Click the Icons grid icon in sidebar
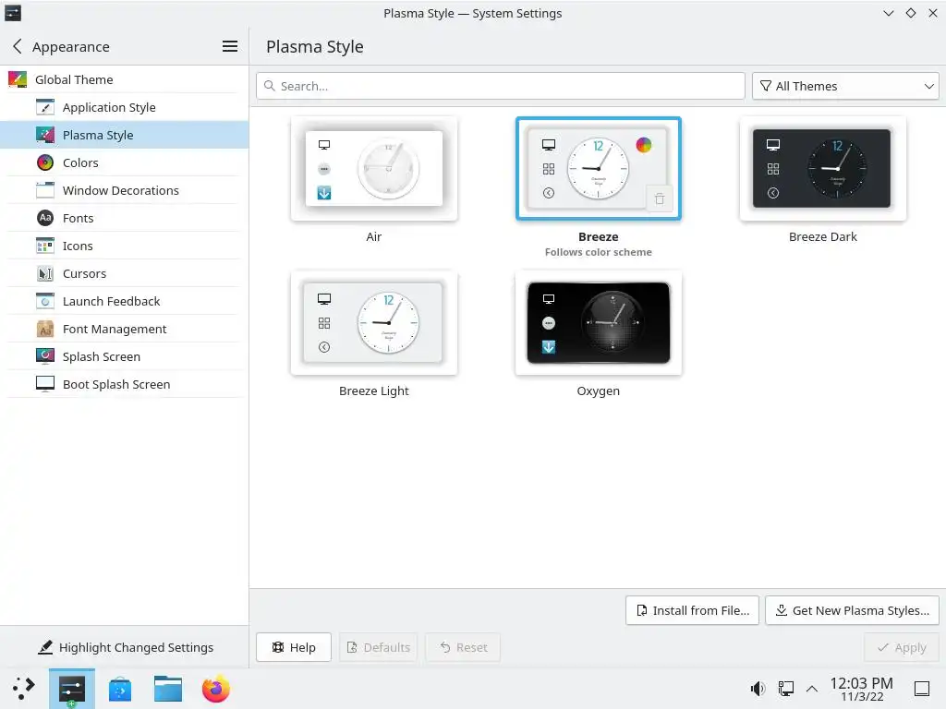 (x=45, y=246)
